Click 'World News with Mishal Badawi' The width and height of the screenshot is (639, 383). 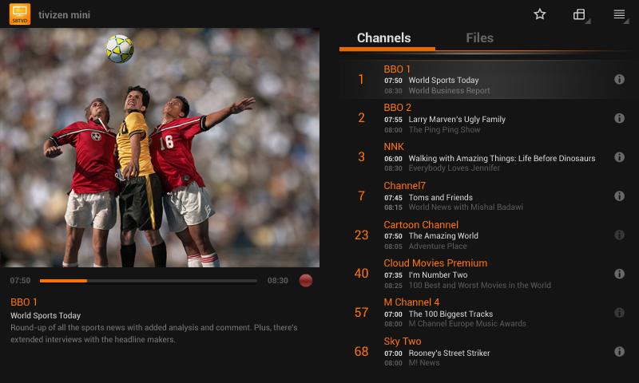pyautogui.click(x=466, y=207)
